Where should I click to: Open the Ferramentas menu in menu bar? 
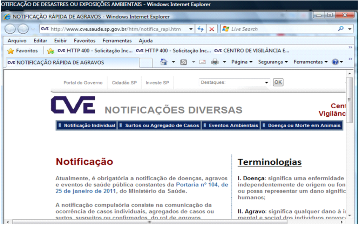click(x=117, y=41)
